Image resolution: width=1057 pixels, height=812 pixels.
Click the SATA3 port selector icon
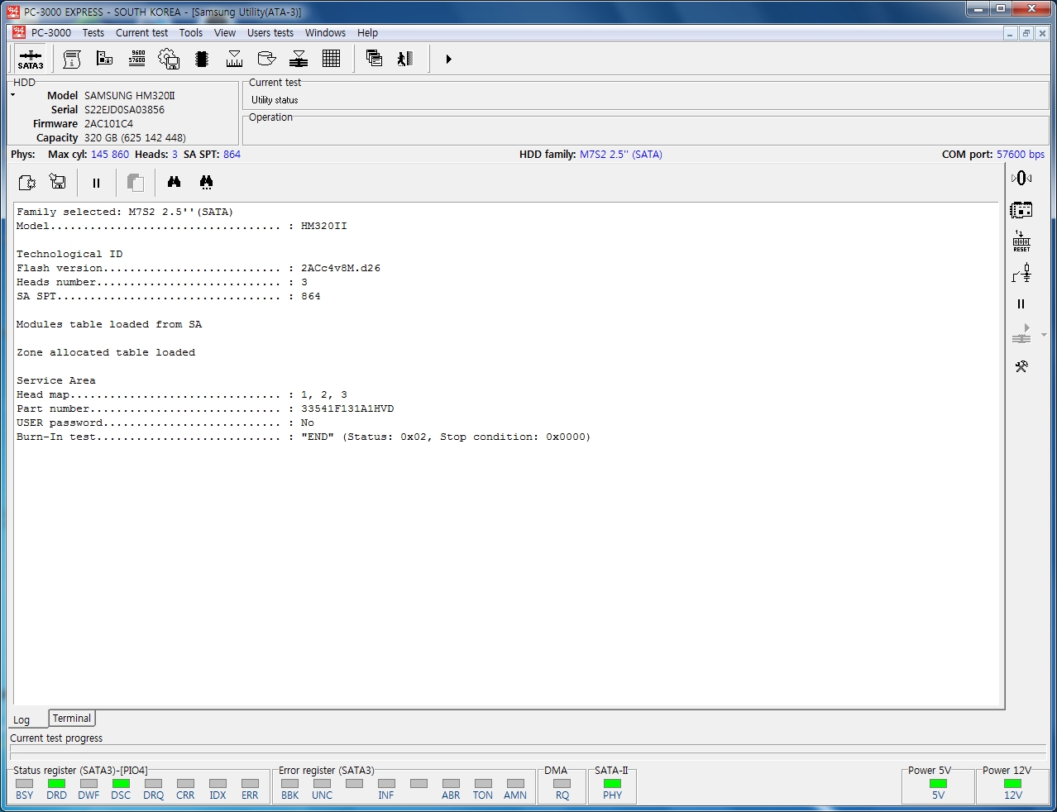point(31,59)
